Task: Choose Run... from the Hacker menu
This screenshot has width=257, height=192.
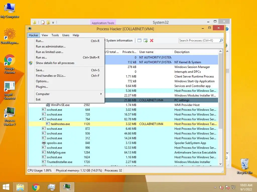Action: coord(70,41)
